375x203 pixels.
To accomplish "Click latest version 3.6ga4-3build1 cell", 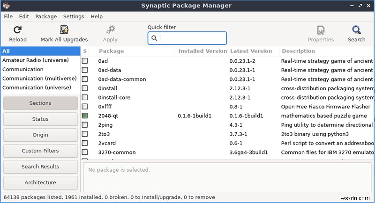I will pos(248,152).
